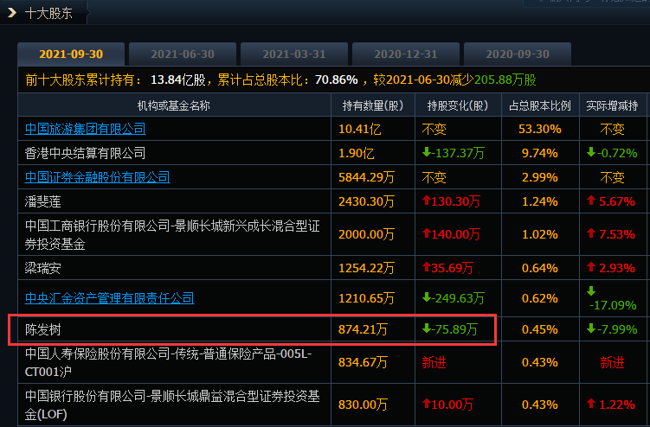Select the 2021-09-30 tab
This screenshot has width=650, height=427.
pyautogui.click(x=71, y=54)
